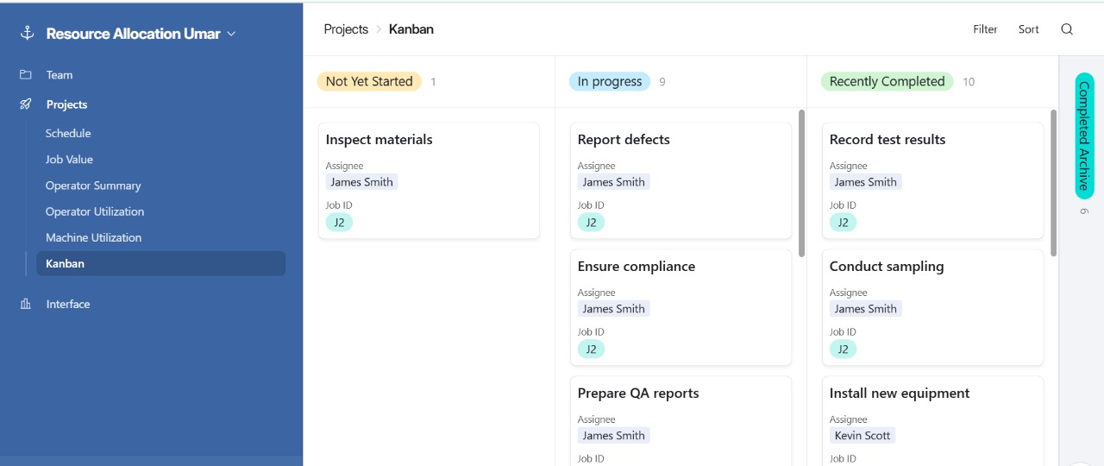The width and height of the screenshot is (1104, 466).
Task: Go to Operator Utilization page
Action: (95, 211)
